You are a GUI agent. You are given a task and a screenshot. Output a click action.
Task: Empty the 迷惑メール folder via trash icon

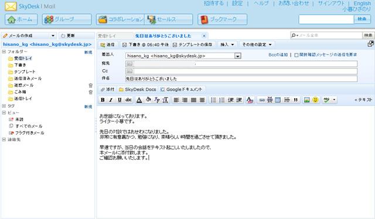pos(91,85)
